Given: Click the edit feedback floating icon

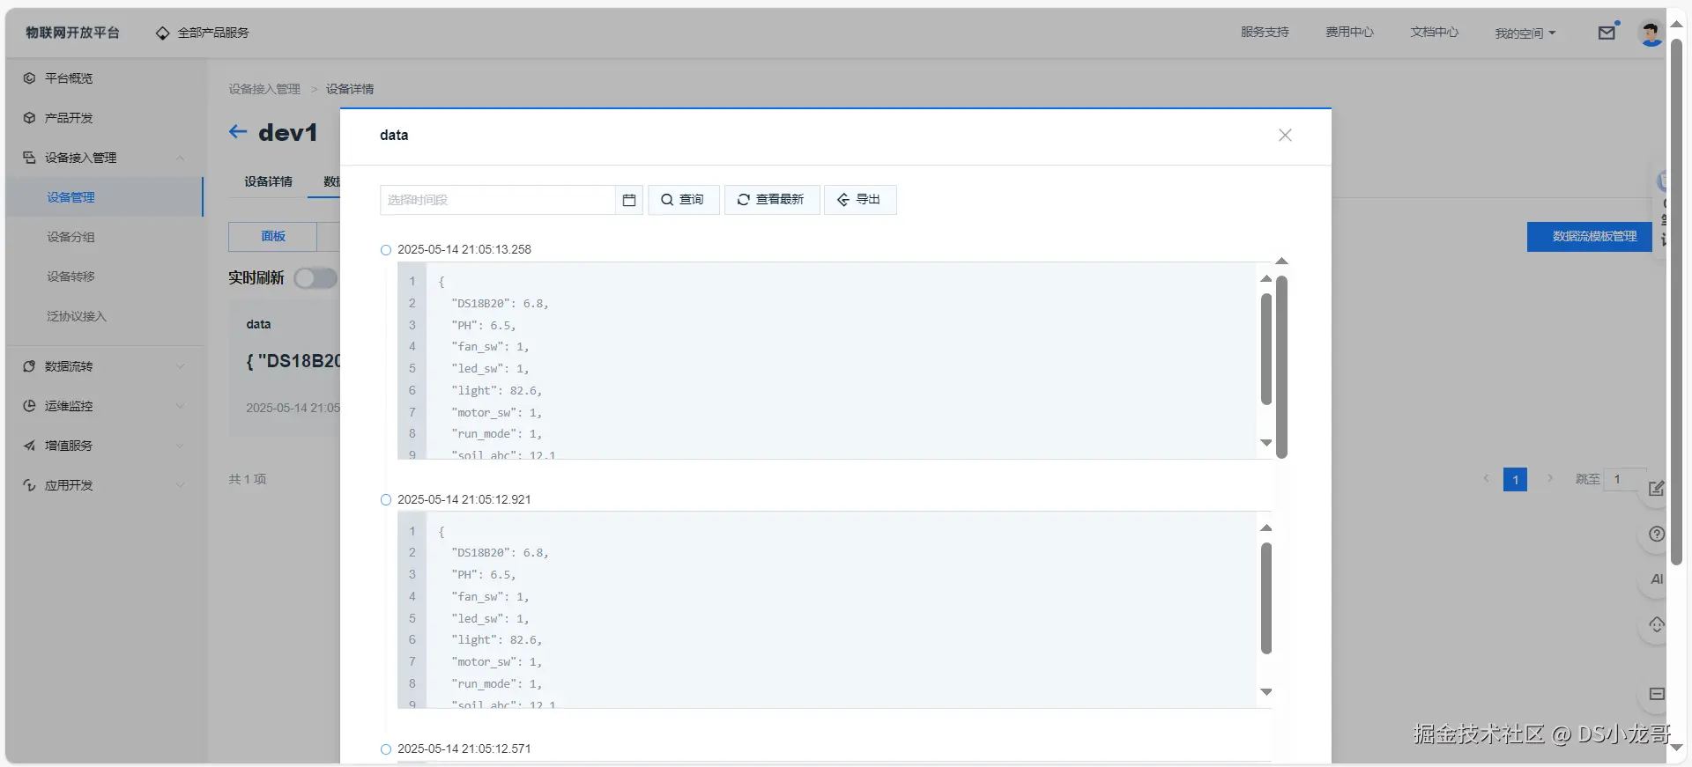Looking at the screenshot, I should click(1656, 488).
